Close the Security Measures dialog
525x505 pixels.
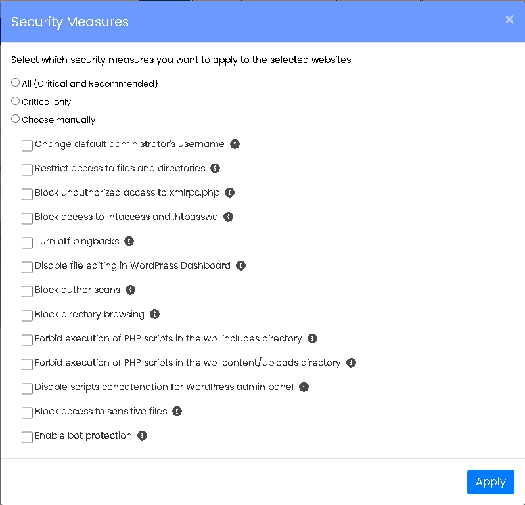pyautogui.click(x=509, y=20)
